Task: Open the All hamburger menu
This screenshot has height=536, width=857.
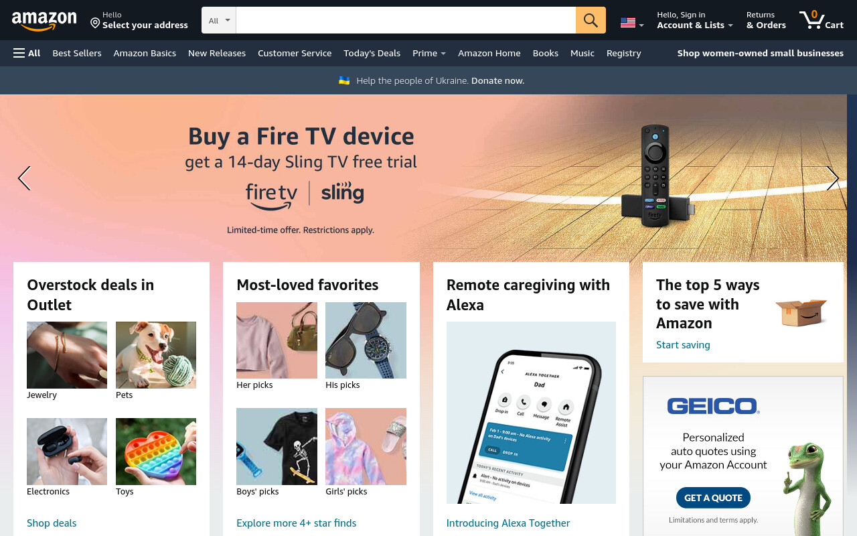Action: click(x=27, y=53)
